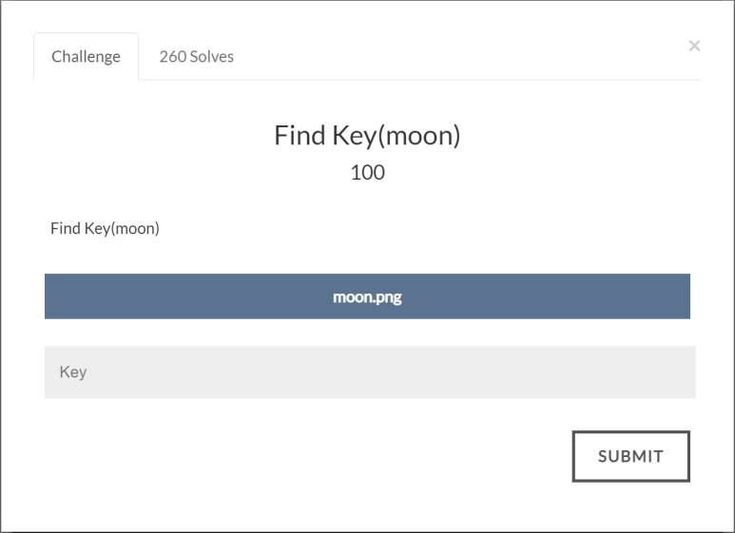Return to the Challenge details tab
Screen dimensions: 735x533
point(86,57)
